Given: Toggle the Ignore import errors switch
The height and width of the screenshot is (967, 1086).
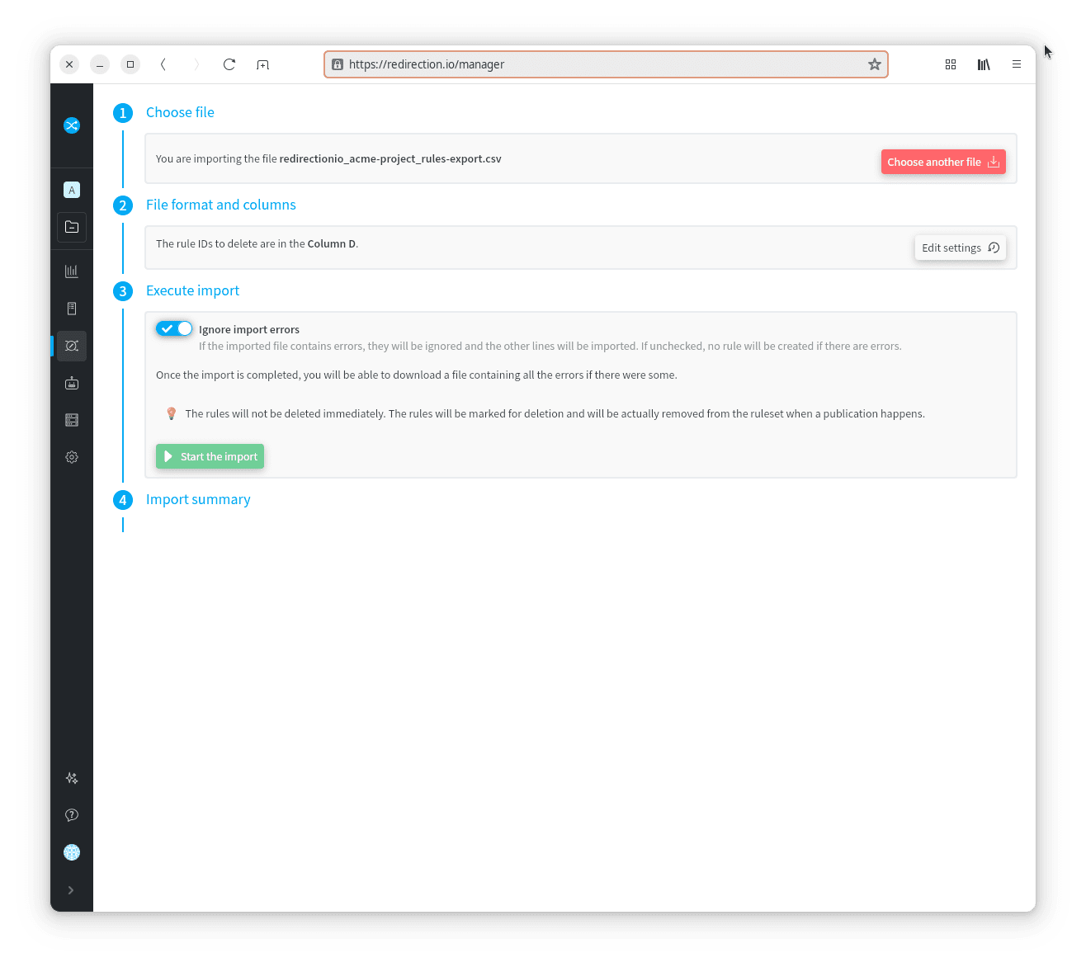Looking at the screenshot, I should click(174, 328).
